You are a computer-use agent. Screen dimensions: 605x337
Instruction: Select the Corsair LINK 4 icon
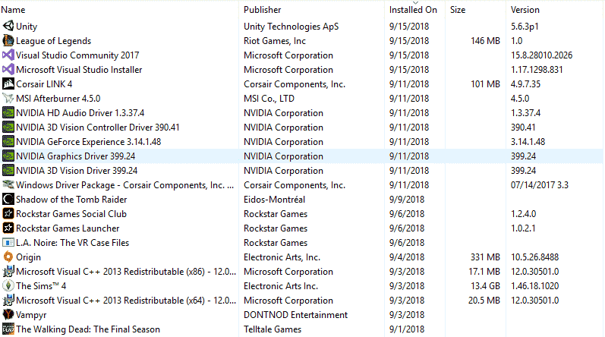pos(8,83)
